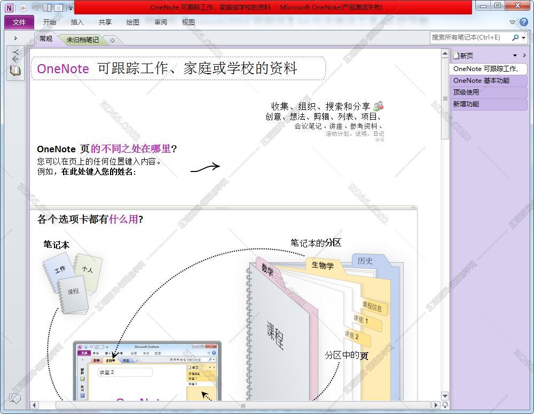The image size is (534, 414).
Task: Open the 绘图 ribbon tab
Action: [x=133, y=22]
